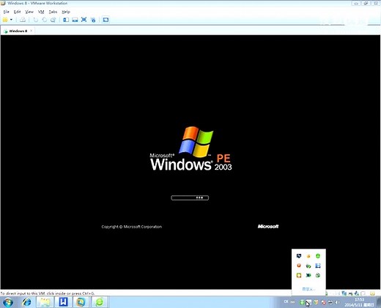Open the VM menu
381x308 pixels.
click(x=41, y=12)
